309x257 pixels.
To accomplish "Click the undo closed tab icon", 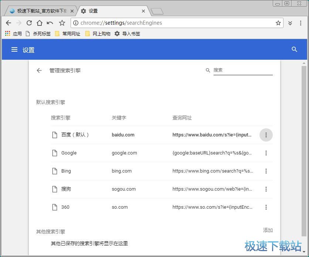I will click(x=50, y=23).
